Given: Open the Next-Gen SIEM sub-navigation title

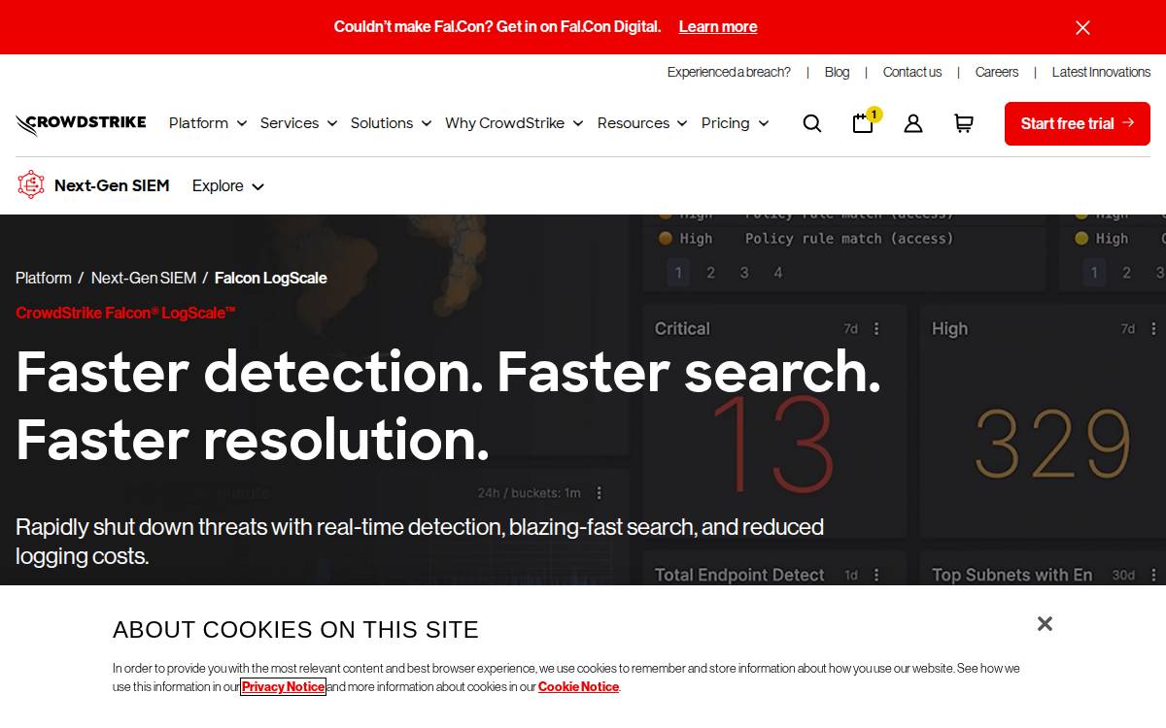Looking at the screenshot, I should click(112, 185).
